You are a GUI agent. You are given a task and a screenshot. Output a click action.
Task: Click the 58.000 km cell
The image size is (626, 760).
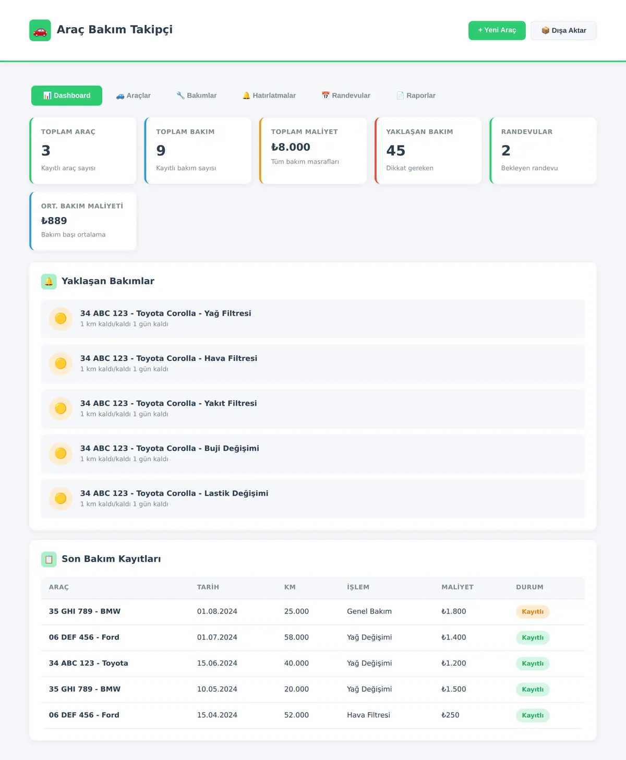pyautogui.click(x=296, y=637)
